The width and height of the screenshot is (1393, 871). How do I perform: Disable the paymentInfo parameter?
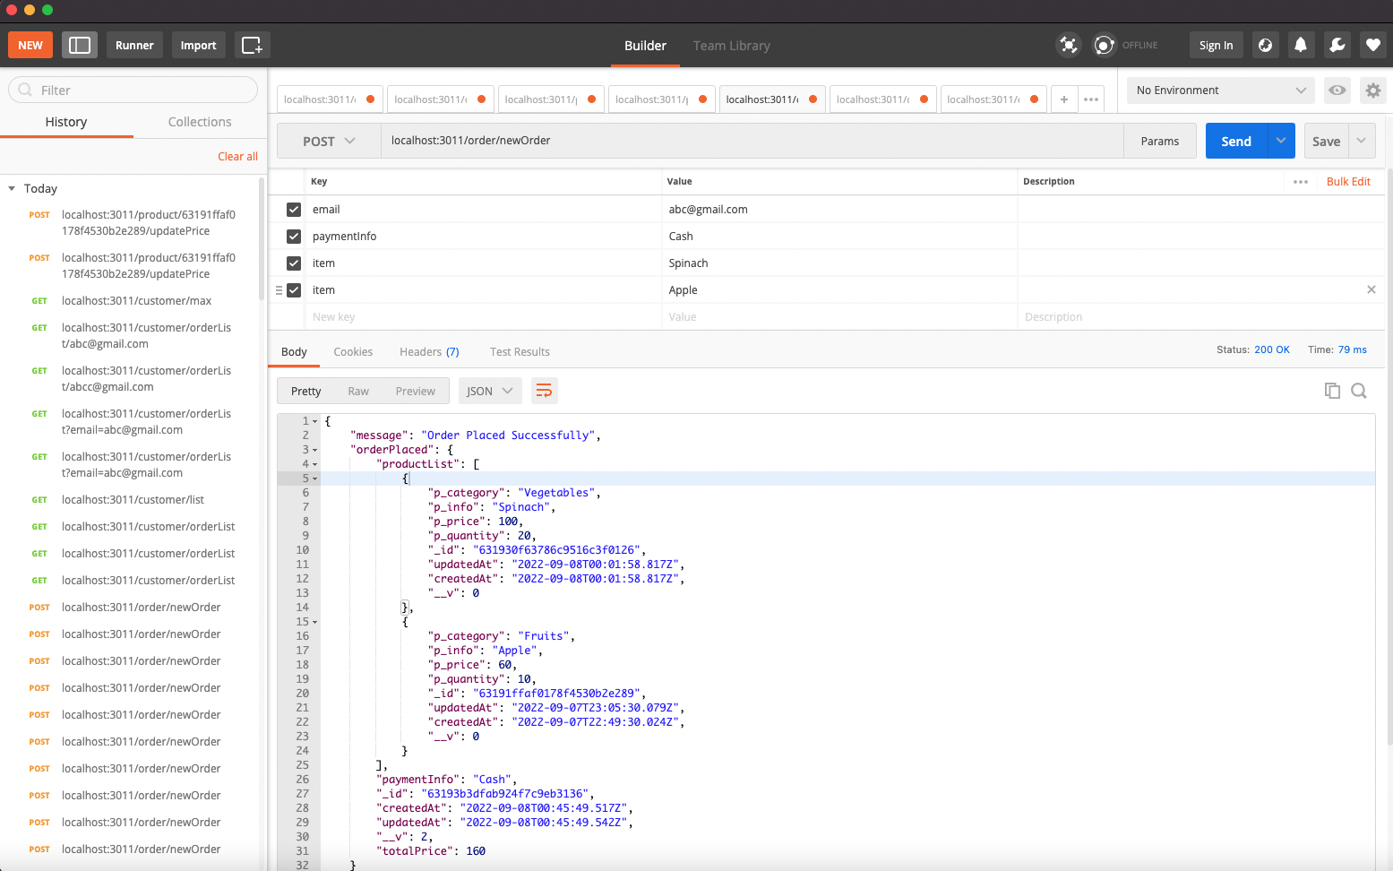click(294, 236)
